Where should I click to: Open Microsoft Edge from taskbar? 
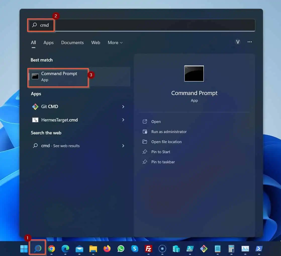click(65, 249)
